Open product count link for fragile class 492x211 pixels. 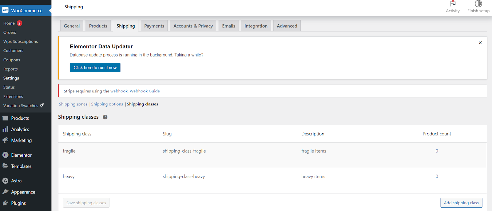tap(437, 151)
